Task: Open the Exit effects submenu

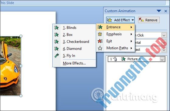Action: (115, 41)
